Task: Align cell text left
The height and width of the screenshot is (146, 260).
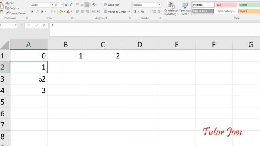Action: 78,11
